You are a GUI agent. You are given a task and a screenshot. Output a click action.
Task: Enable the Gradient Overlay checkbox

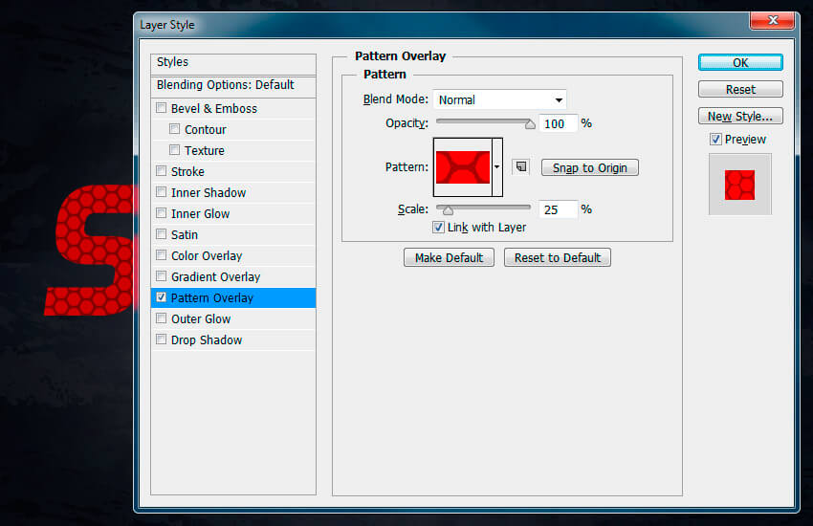162,275
